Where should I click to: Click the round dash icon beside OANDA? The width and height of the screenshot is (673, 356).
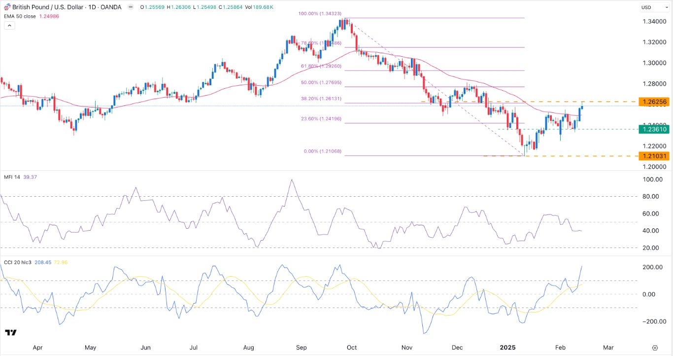[x=130, y=7]
